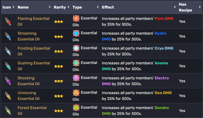Image resolution: width=203 pixels, height=118 pixels.
Task: Click the Frosting Essential Oil potion icon
Action: pos(8,51)
